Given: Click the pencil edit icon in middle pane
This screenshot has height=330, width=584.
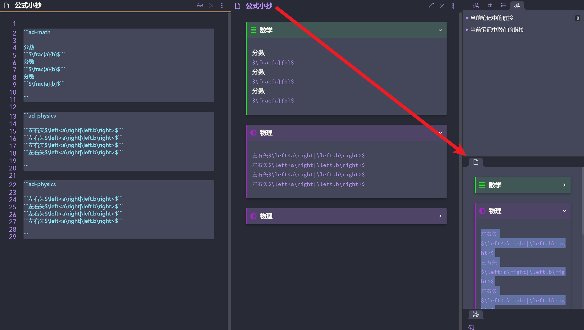Looking at the screenshot, I should click(x=431, y=6).
